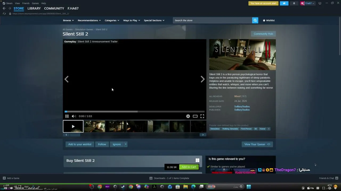
Task: Click the Ignore button
Action: (x=117, y=144)
